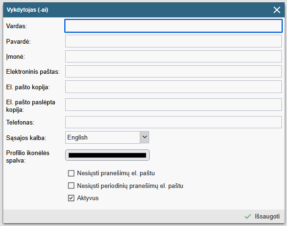The height and width of the screenshot is (226, 287).
Task: Focus the Vardas input field
Action: 173,26
